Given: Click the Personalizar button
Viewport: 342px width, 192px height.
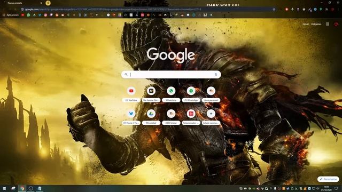Looking at the screenshot, I should pos(328,179).
